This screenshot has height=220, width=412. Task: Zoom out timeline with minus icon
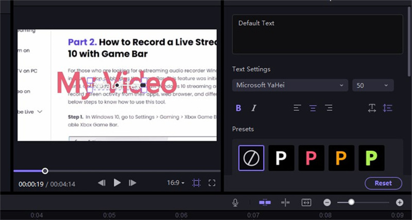coord(327,203)
